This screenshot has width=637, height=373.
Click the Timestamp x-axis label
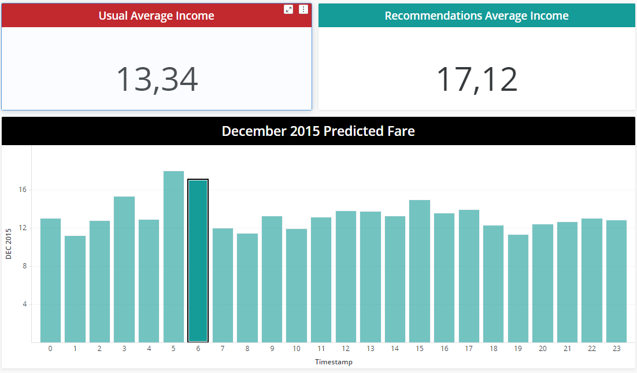coord(334,361)
